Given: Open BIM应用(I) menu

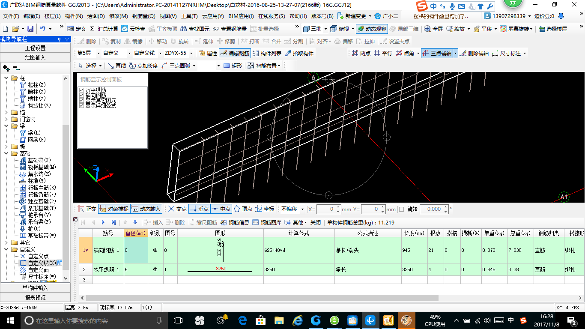Looking at the screenshot, I should (241, 16).
